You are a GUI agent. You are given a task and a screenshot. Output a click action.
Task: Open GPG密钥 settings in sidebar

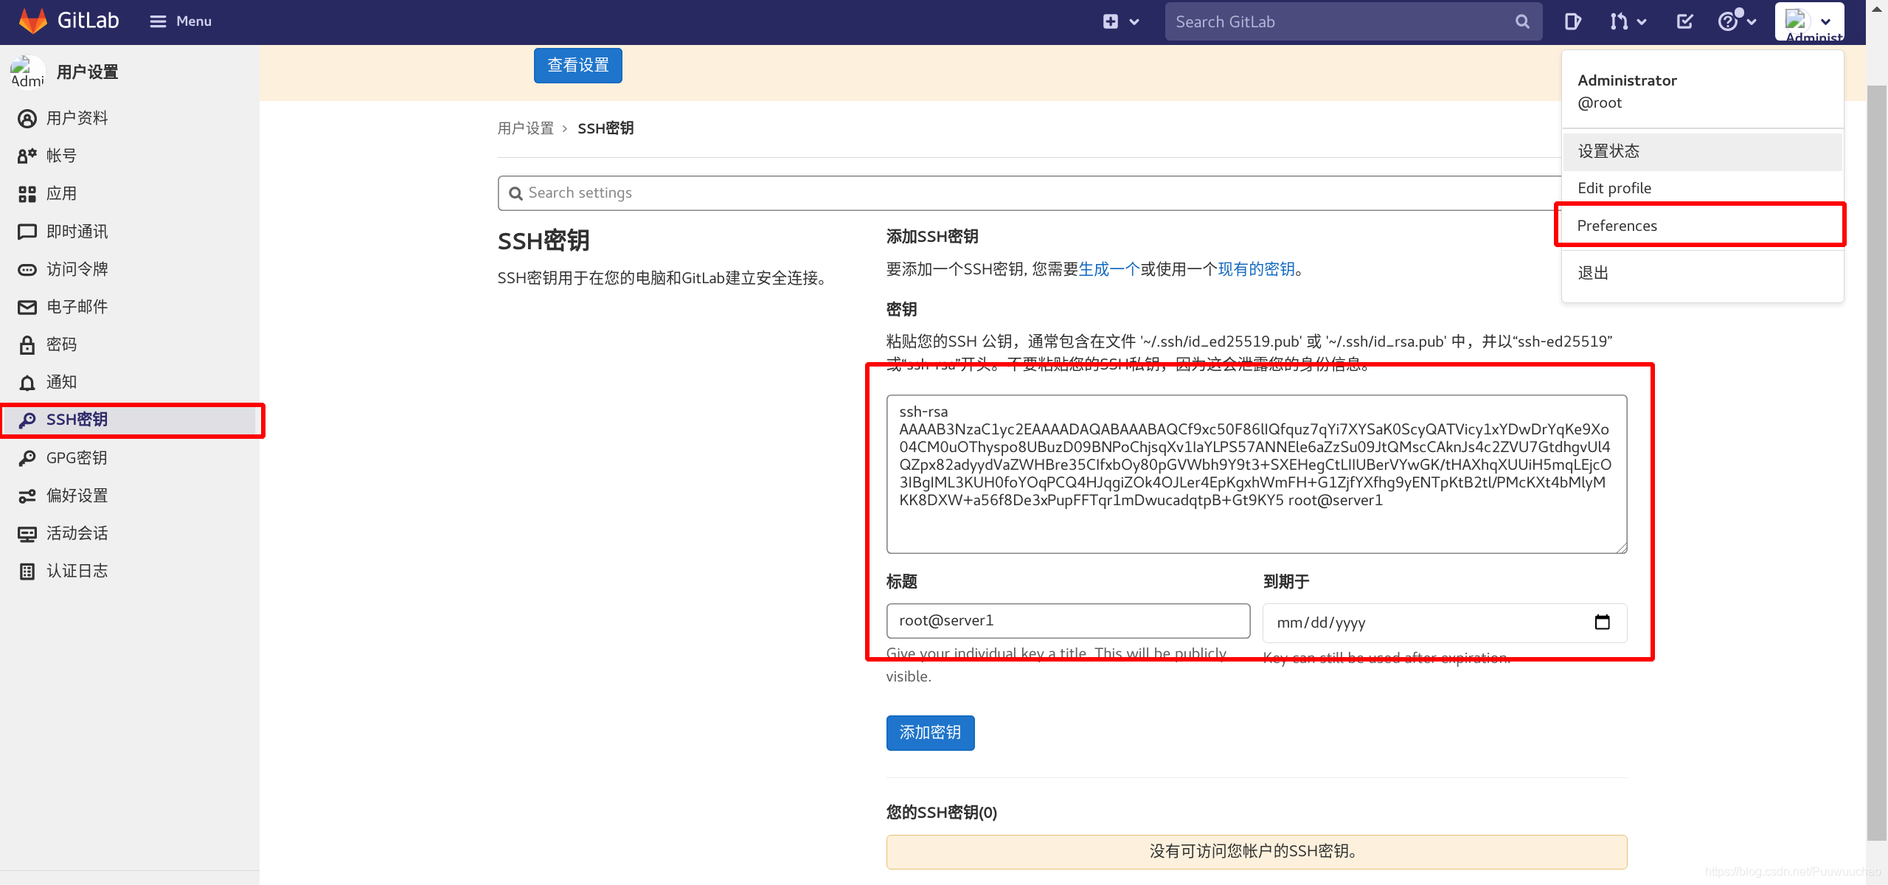(76, 457)
